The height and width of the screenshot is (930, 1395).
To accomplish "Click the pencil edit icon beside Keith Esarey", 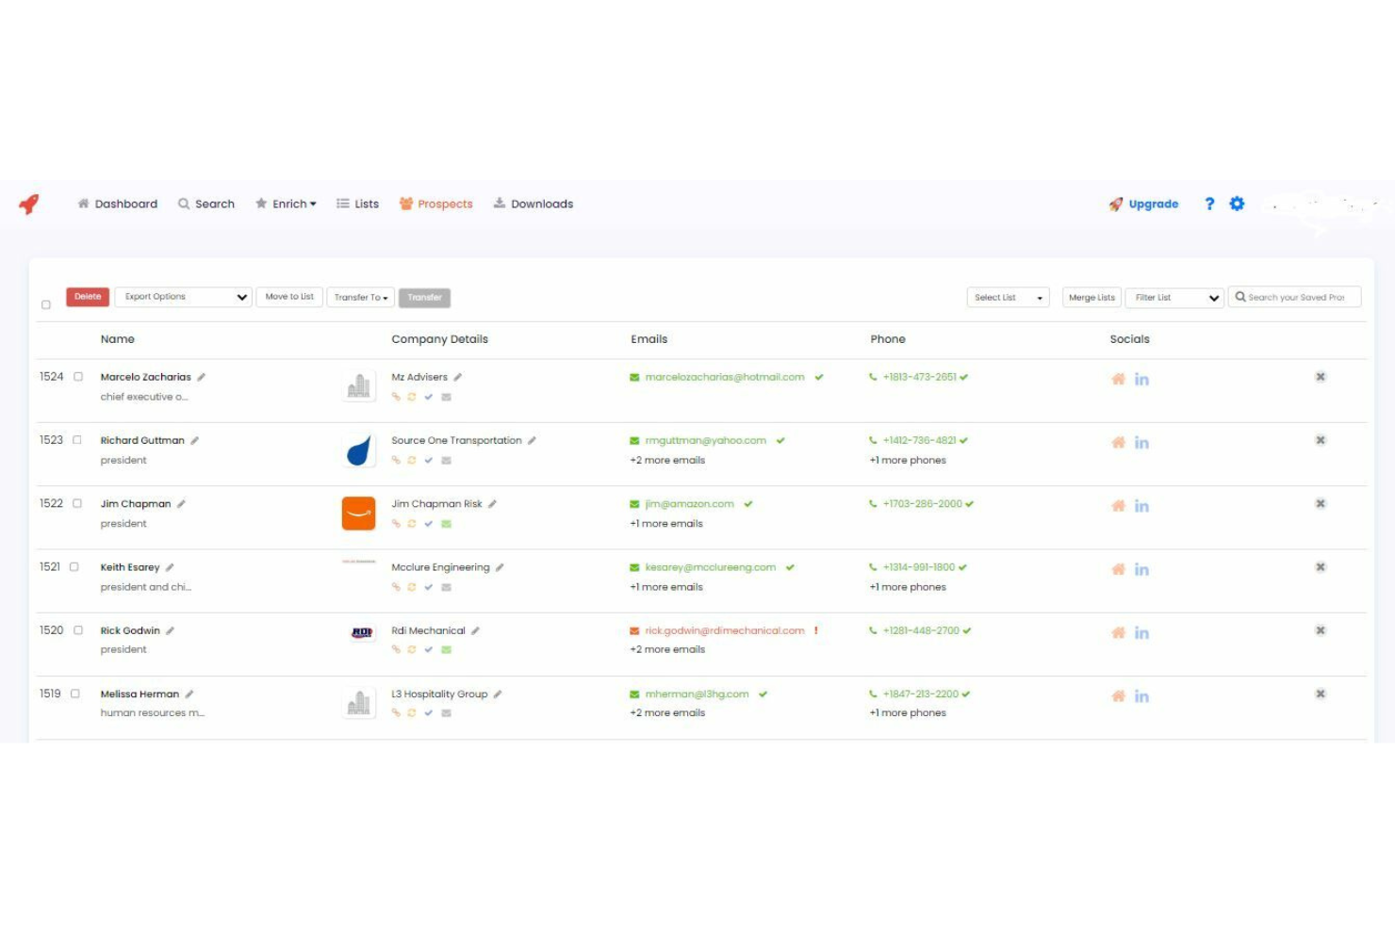I will (x=171, y=566).
